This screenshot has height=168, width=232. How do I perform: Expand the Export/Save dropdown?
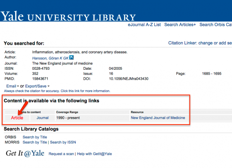click(x=37, y=86)
